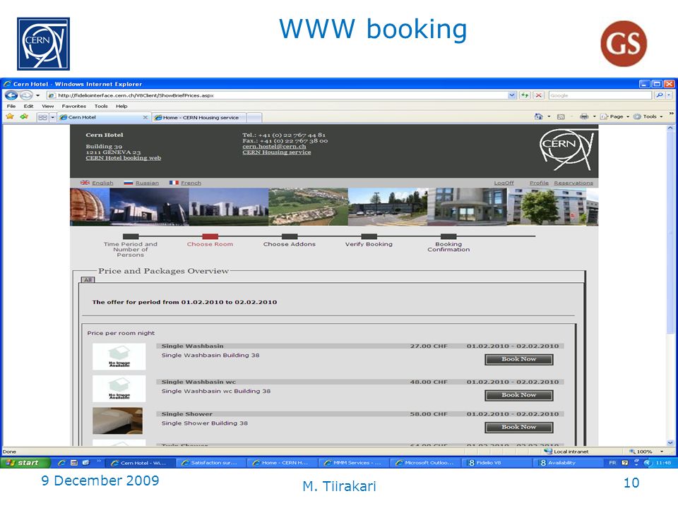Expand the address bar history dropdown
This screenshot has width=678, height=508.
513,95
